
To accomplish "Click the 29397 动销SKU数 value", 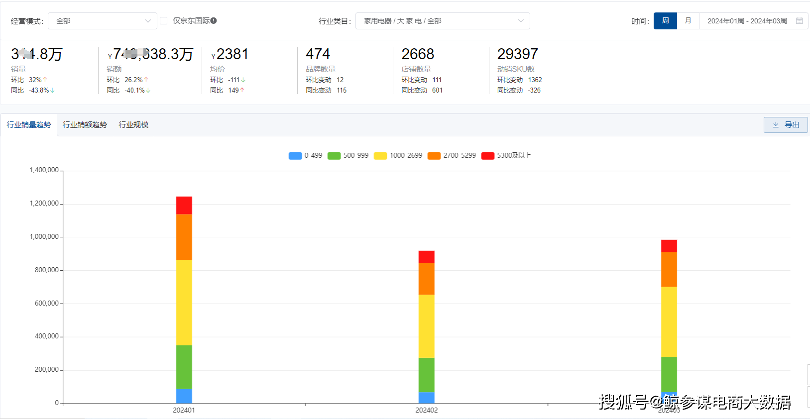I will coord(517,54).
